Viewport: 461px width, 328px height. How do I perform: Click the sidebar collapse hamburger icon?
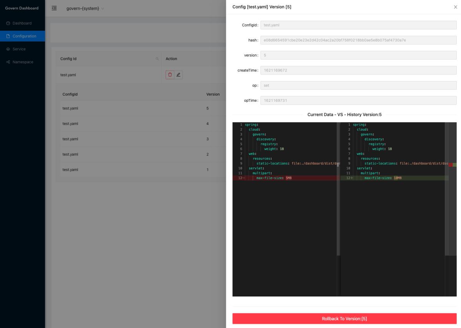(54, 8)
